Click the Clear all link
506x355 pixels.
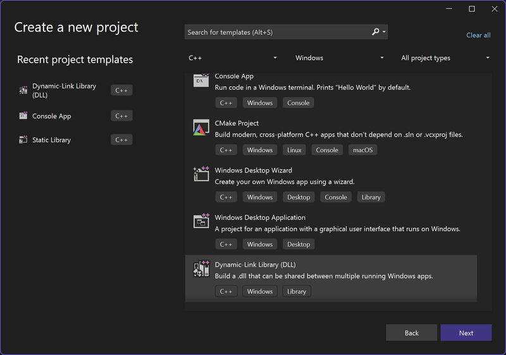coord(478,35)
